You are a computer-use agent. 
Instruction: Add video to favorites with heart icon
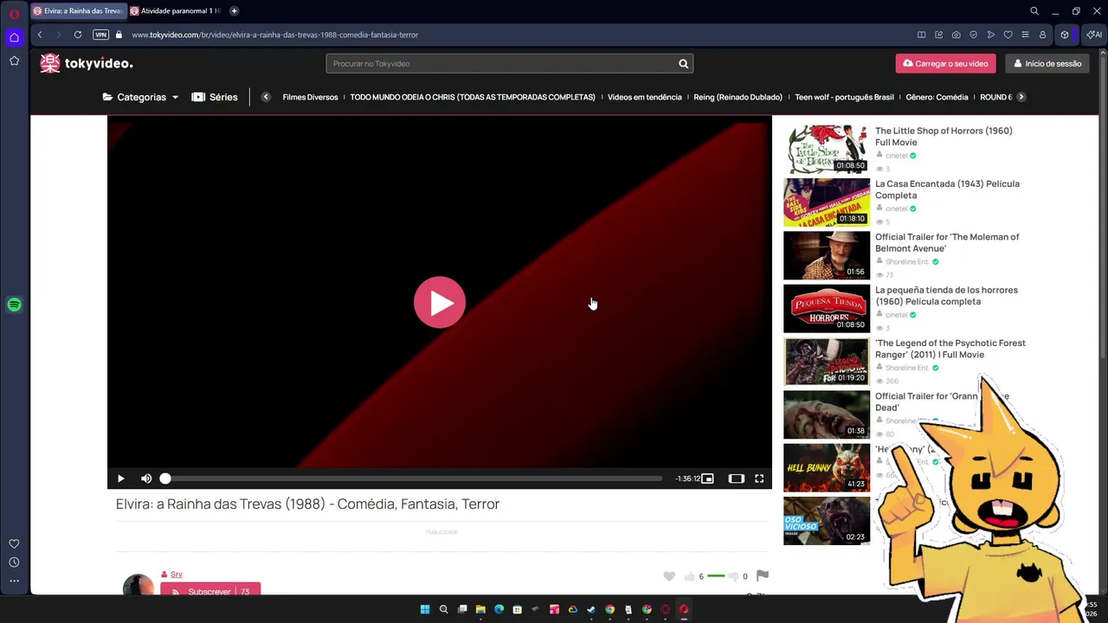(669, 576)
